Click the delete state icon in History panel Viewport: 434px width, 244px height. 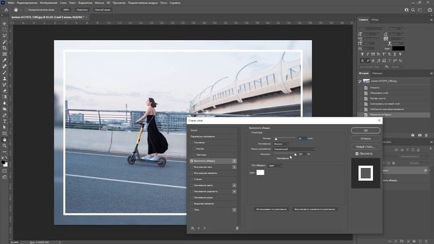427,136
